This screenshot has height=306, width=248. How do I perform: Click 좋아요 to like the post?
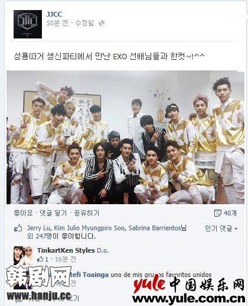(23, 213)
